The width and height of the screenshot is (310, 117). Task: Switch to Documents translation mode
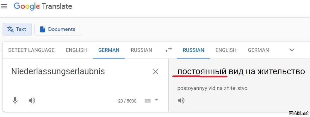point(58,29)
